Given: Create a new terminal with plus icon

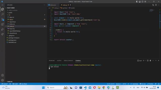Looking at the screenshot, I should [143, 60].
